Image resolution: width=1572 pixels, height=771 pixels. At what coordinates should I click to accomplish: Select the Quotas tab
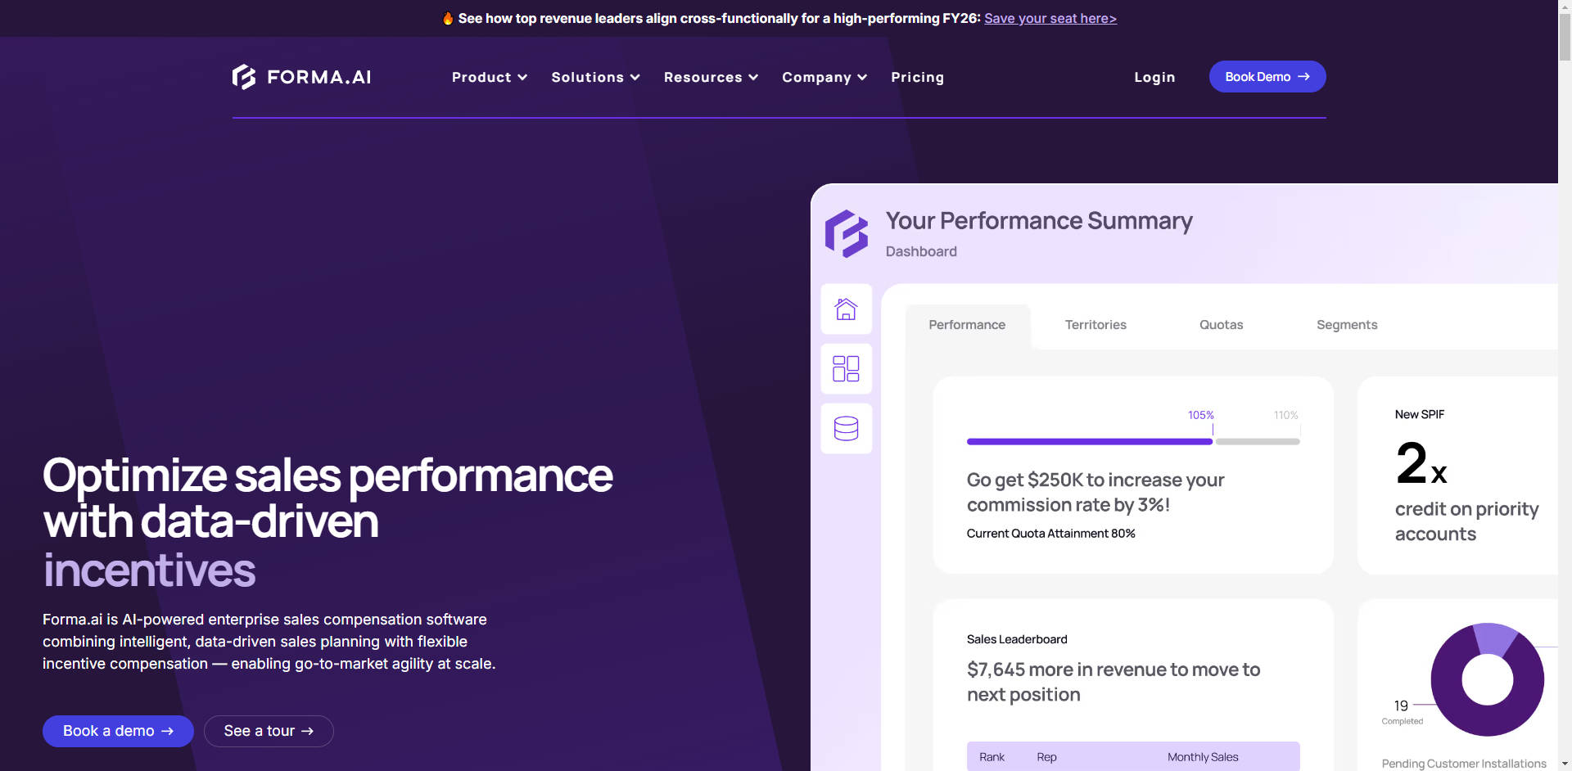(x=1221, y=325)
